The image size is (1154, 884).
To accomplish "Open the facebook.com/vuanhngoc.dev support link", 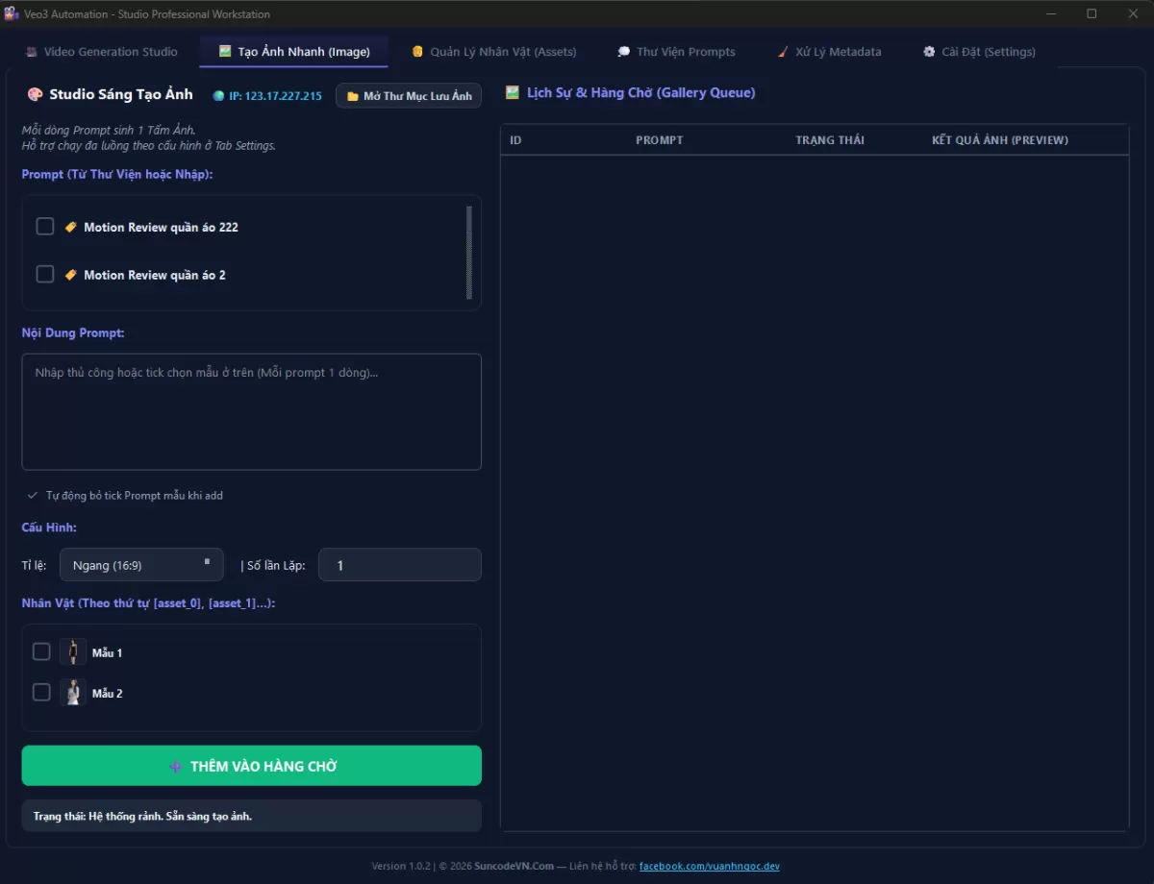I will [x=708, y=866].
